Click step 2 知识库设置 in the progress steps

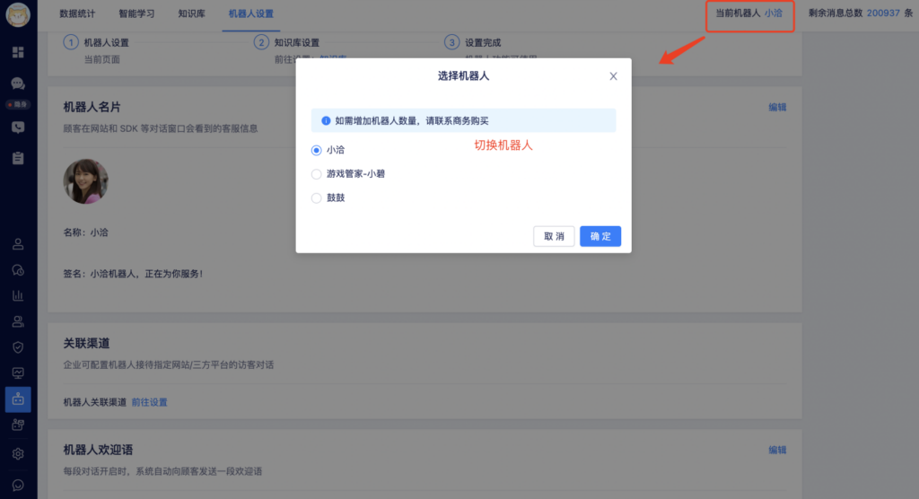(286, 43)
